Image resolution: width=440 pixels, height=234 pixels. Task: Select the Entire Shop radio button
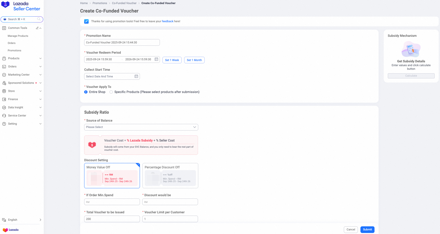(x=86, y=92)
